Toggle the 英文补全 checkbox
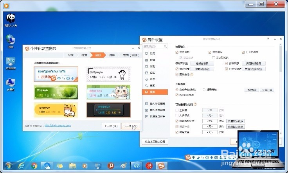Image resolution: width=288 pixels, height=173 pixels. pyautogui.click(x=177, y=126)
